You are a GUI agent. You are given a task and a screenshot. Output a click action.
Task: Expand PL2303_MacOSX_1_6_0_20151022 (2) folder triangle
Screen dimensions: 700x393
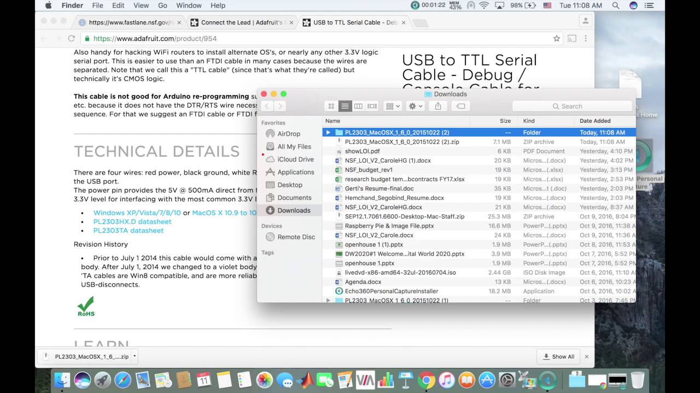point(328,133)
